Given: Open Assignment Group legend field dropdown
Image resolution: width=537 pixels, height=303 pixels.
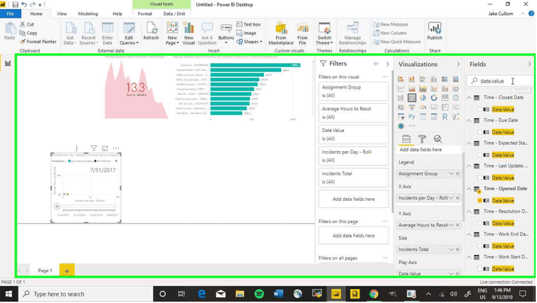Looking at the screenshot, I should tap(451, 174).
